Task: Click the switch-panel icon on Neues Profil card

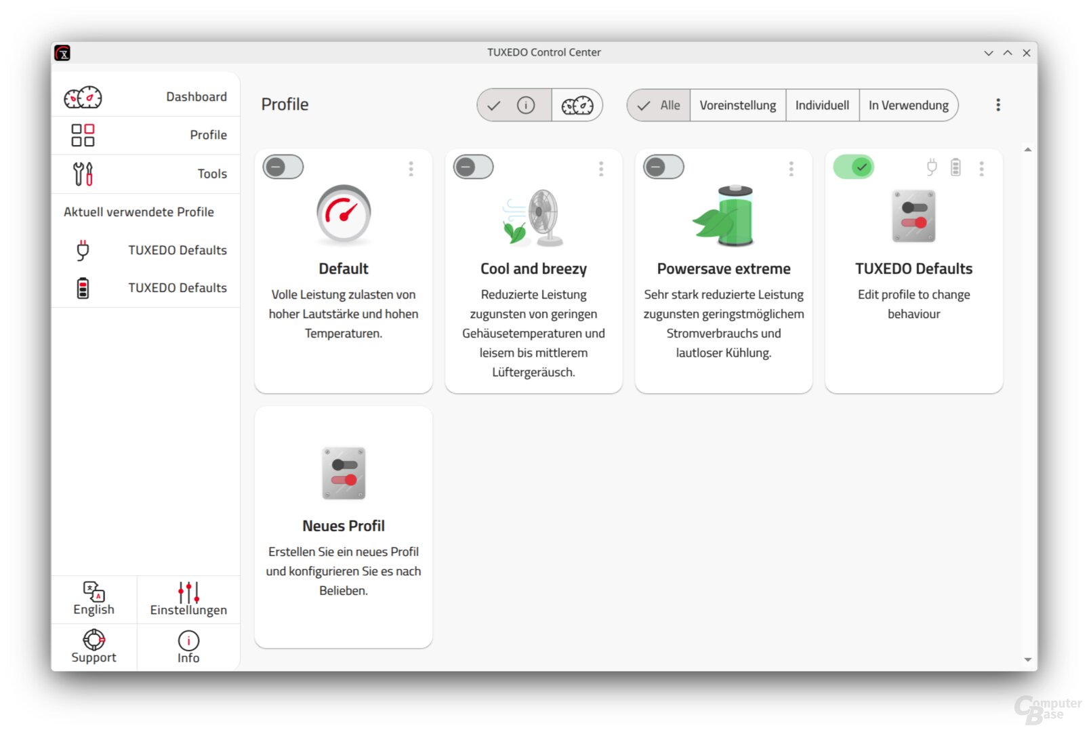Action: (x=344, y=473)
